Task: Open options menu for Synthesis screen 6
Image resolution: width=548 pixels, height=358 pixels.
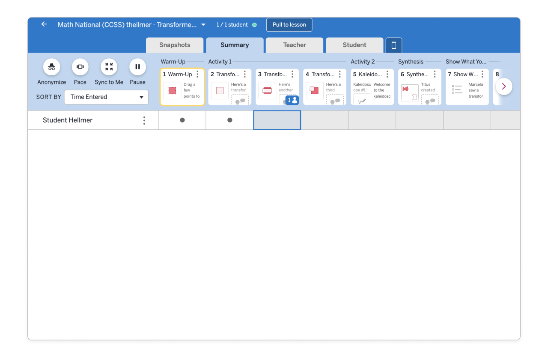Action: pyautogui.click(x=435, y=75)
